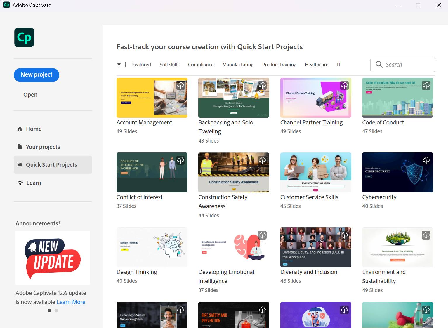Click cloud download icon on Code of Conduct
Screen dimensions: 448x328
426,86
